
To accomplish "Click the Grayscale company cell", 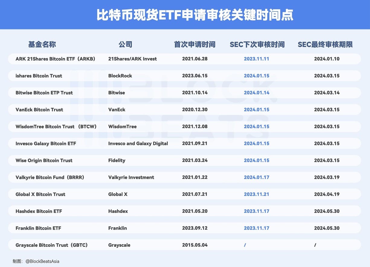I will tap(119, 245).
